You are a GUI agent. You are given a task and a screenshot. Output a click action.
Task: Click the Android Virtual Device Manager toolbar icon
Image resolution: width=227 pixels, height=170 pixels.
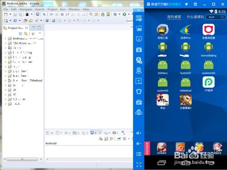[108, 14]
